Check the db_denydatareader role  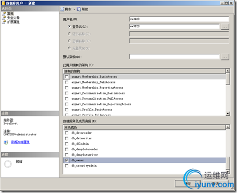point(66,149)
